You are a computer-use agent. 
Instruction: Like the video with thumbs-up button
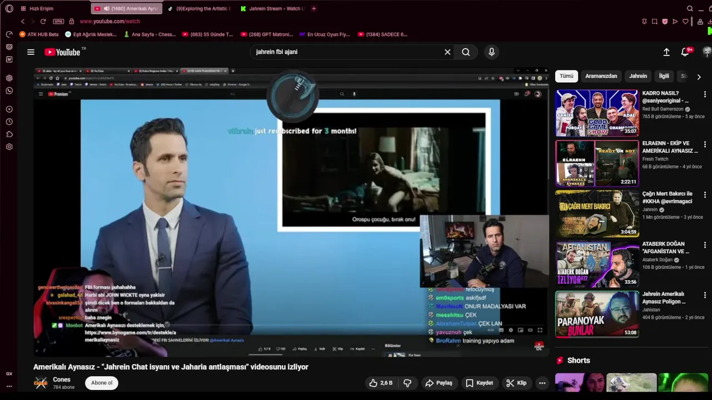click(x=380, y=383)
